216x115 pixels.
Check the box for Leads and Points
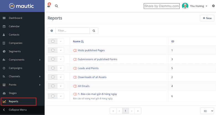pyautogui.click(x=53, y=68)
